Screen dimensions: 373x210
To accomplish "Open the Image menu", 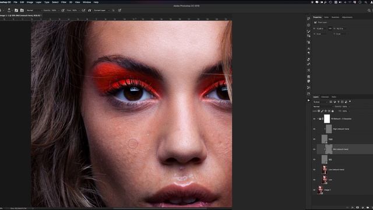I will pos(30,2).
